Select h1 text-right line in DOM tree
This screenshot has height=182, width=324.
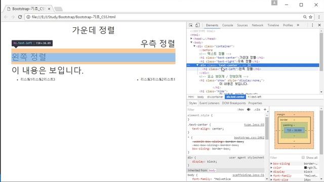(x=229, y=61)
